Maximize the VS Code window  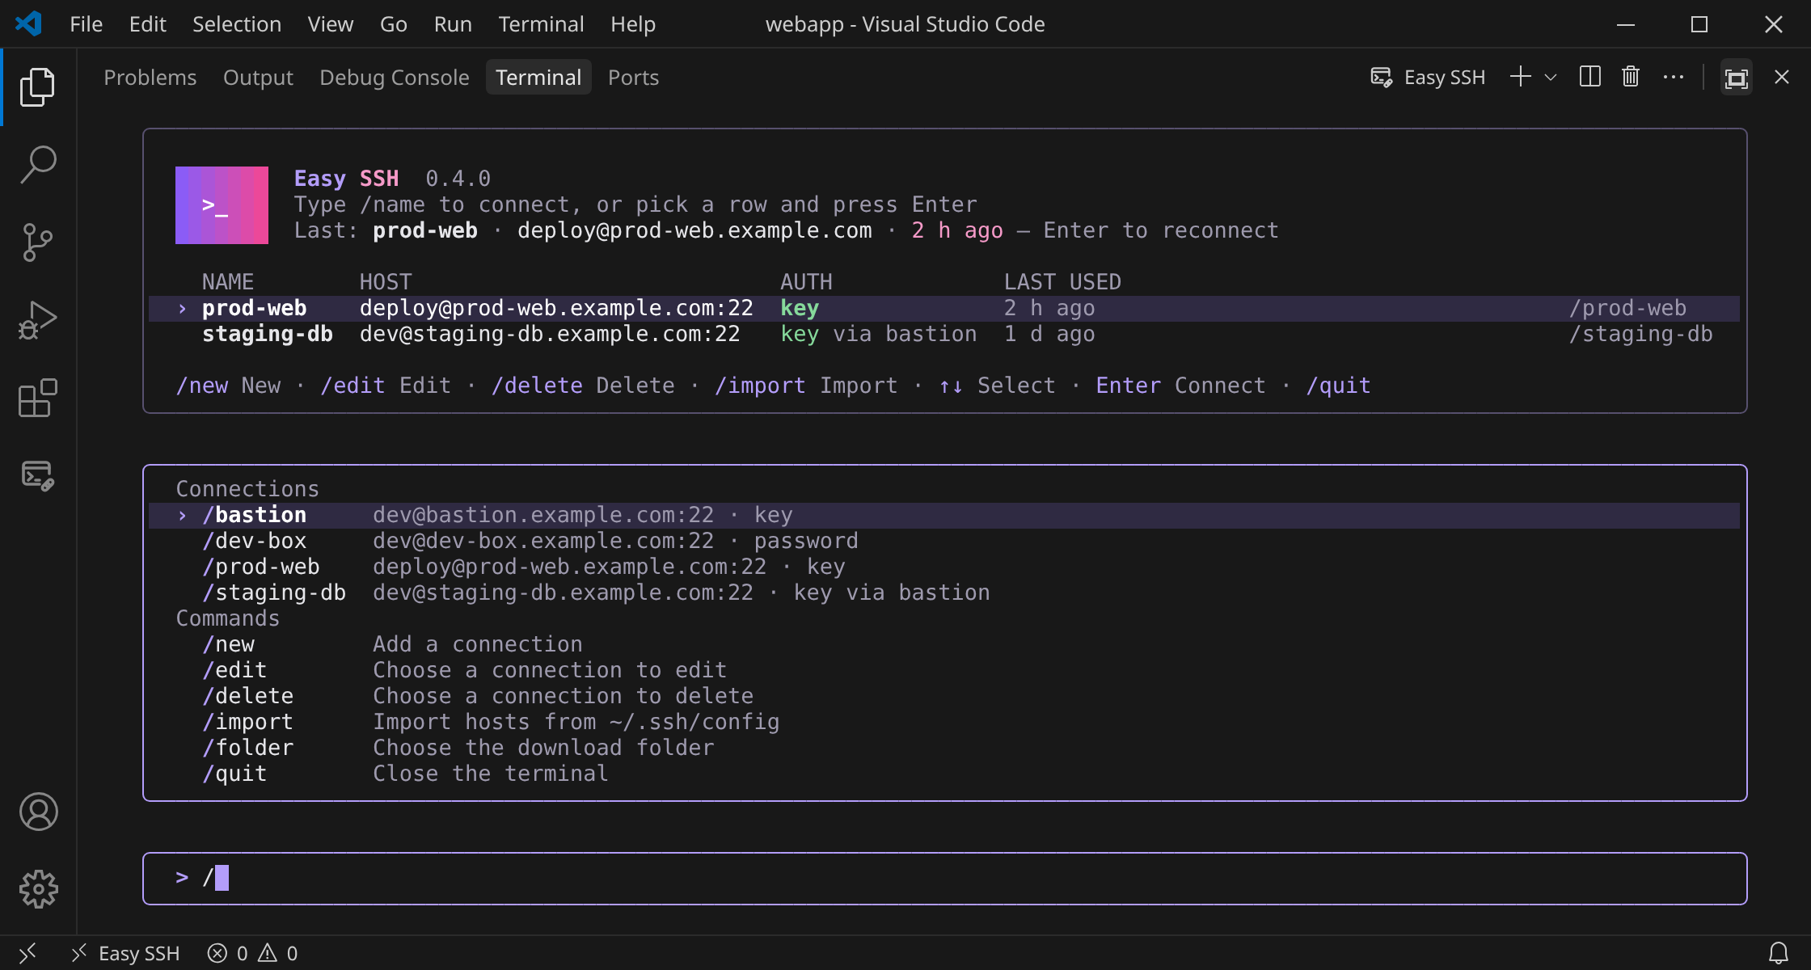pyautogui.click(x=1699, y=24)
